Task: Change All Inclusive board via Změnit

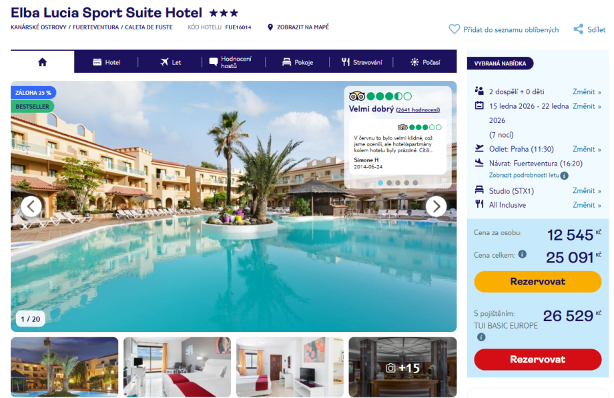Action: click(587, 205)
